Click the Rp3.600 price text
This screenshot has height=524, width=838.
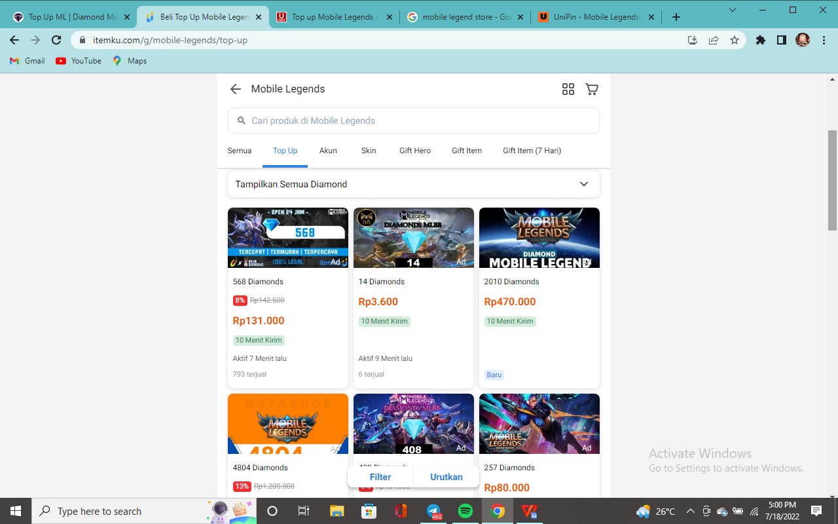(378, 302)
